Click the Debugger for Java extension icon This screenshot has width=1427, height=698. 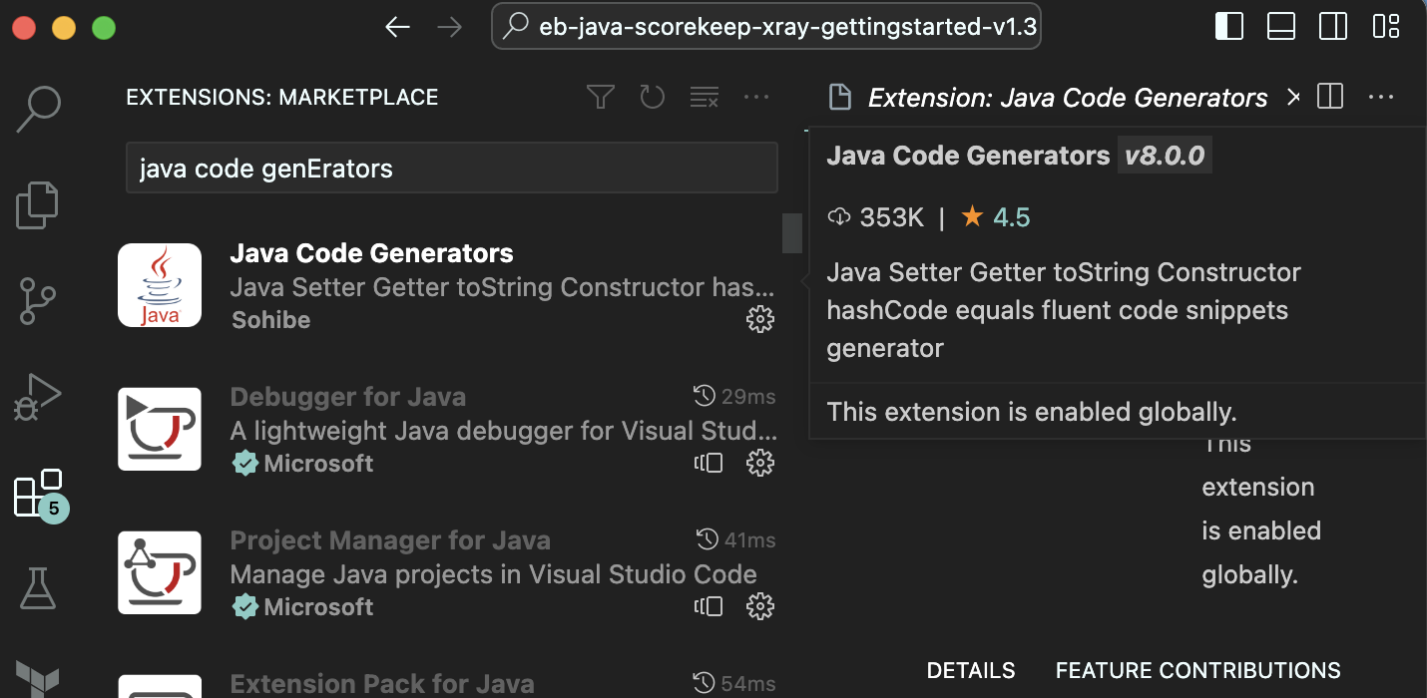tap(160, 429)
